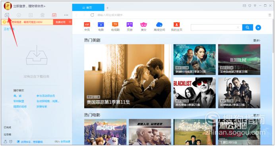This screenshot has height=146, width=275.
Task: Open the 雪地熊风 animated movie poster
Action: tap(105, 132)
